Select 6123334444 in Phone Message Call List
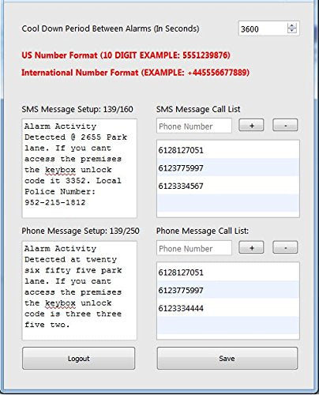 [x=228, y=308]
